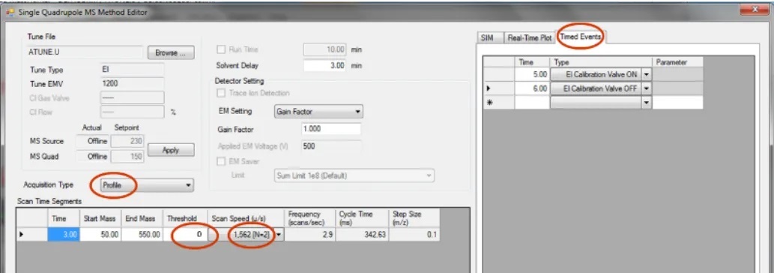
Task: Close the Method Editor window
Action: point(755,10)
